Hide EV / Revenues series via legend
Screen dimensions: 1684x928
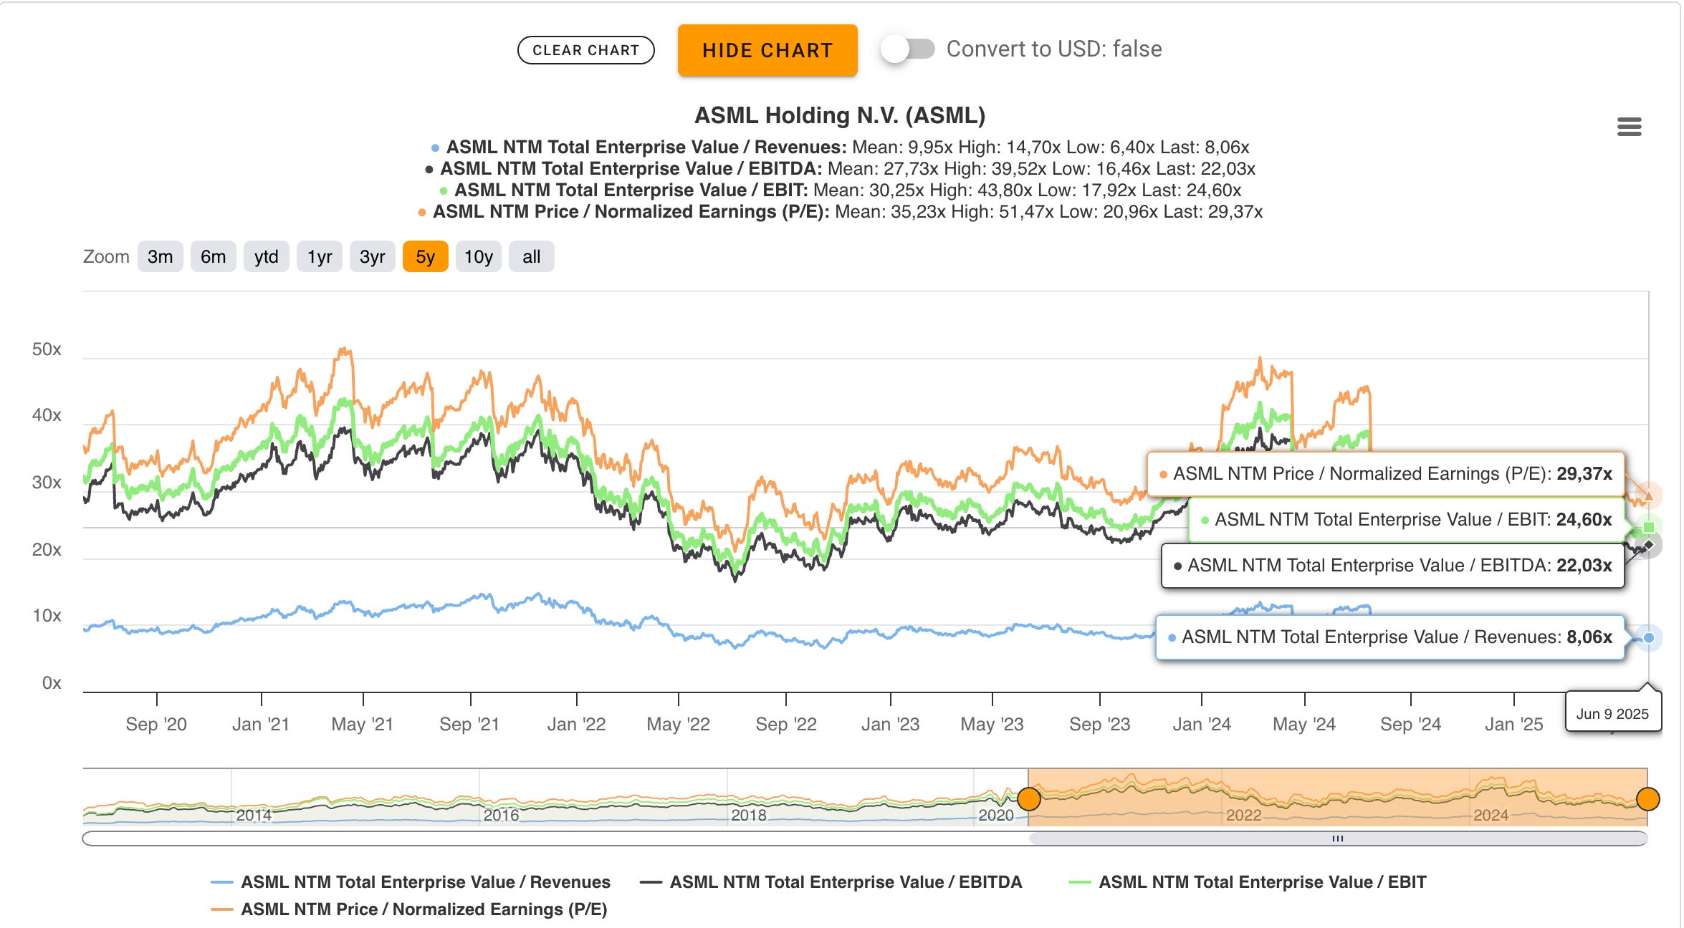pos(425,882)
